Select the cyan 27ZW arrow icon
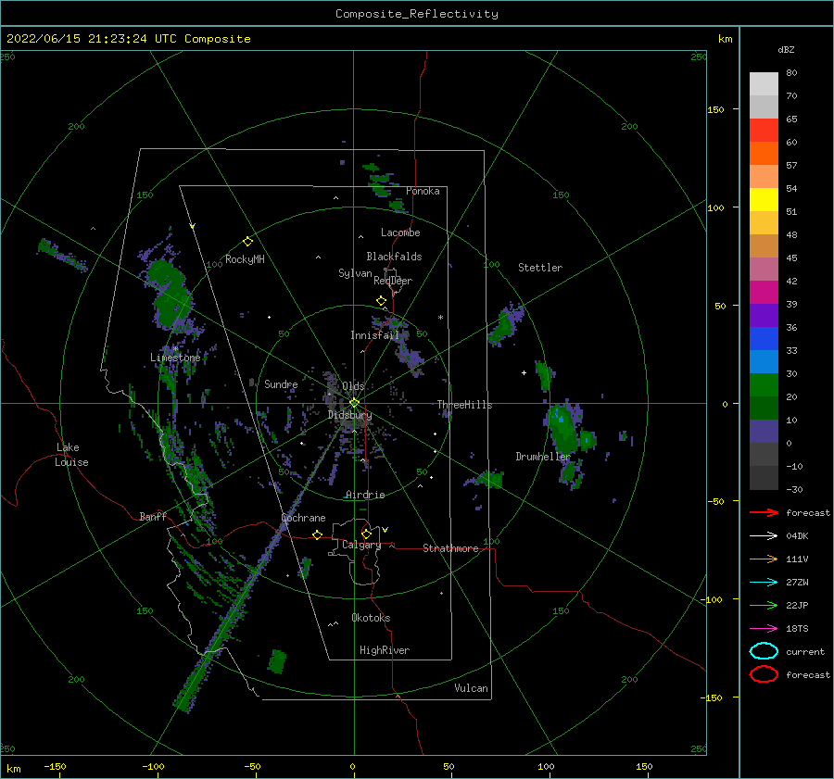Screen dimensions: 834x779 pyautogui.click(x=764, y=583)
